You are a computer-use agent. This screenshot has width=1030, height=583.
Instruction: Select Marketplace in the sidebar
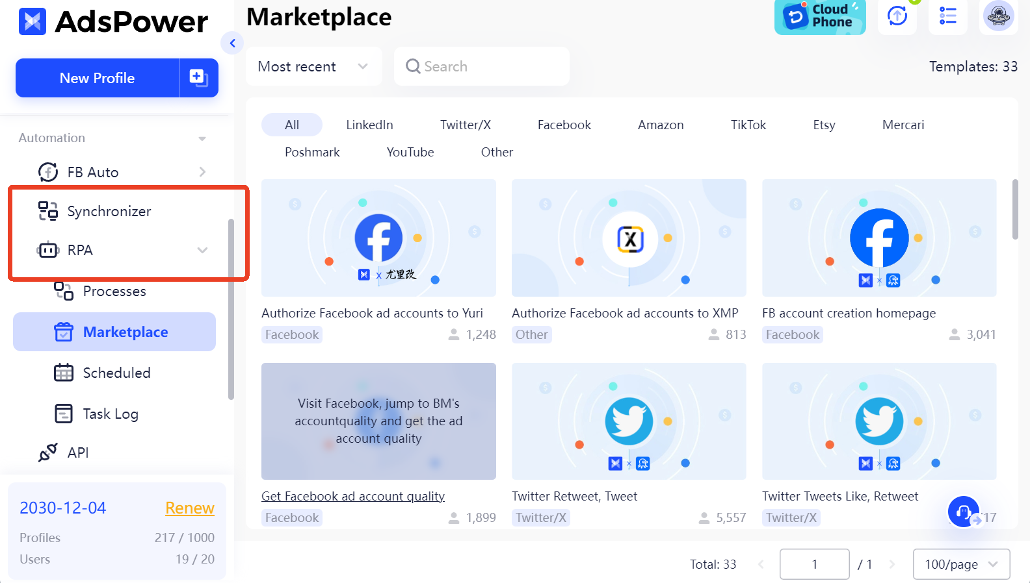114,332
